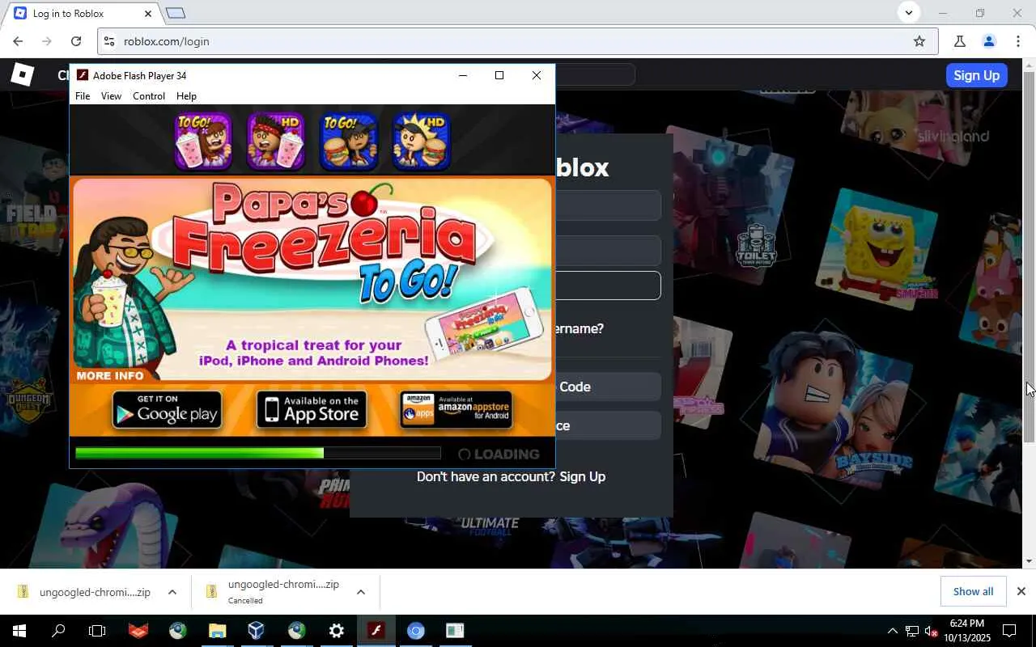Open Settings gear on the taskbar
Screen dimensions: 1036x647
336,631
